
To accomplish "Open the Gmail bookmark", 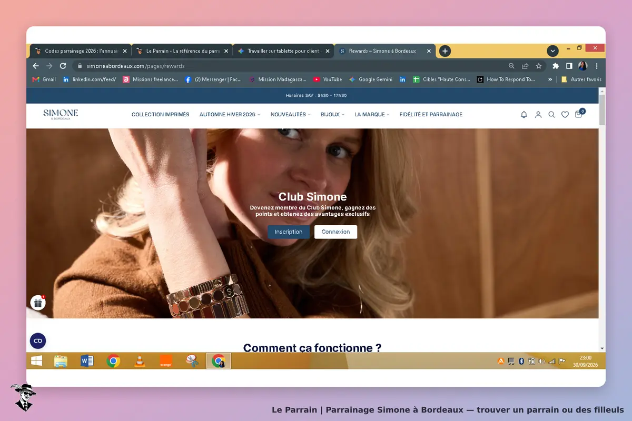I will click(44, 79).
